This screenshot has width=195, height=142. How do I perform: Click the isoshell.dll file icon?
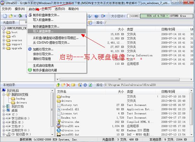59,109
